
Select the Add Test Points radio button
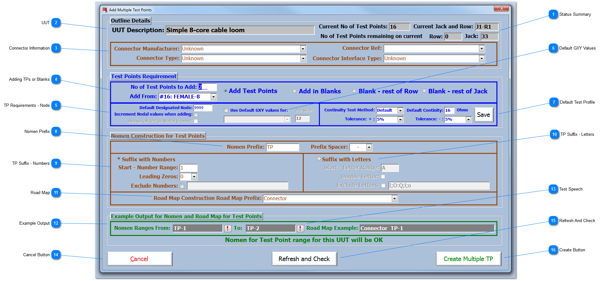click(x=226, y=91)
